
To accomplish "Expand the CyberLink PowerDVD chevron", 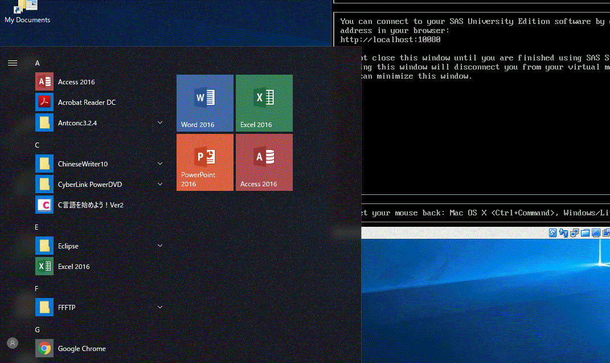I will tap(160, 184).
